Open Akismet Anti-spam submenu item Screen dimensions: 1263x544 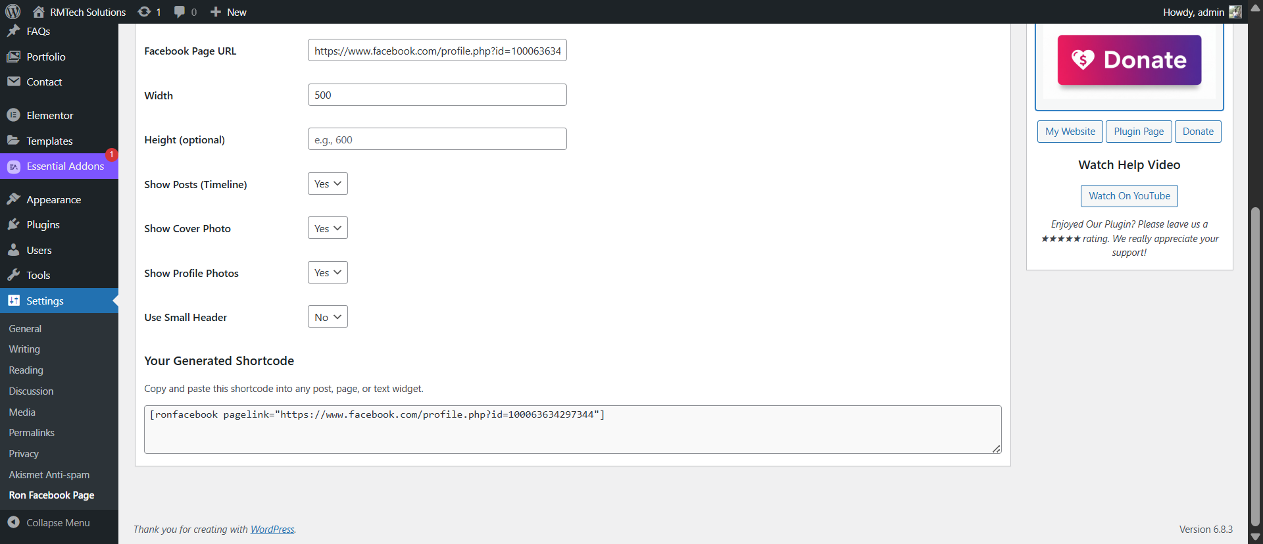[x=49, y=475]
